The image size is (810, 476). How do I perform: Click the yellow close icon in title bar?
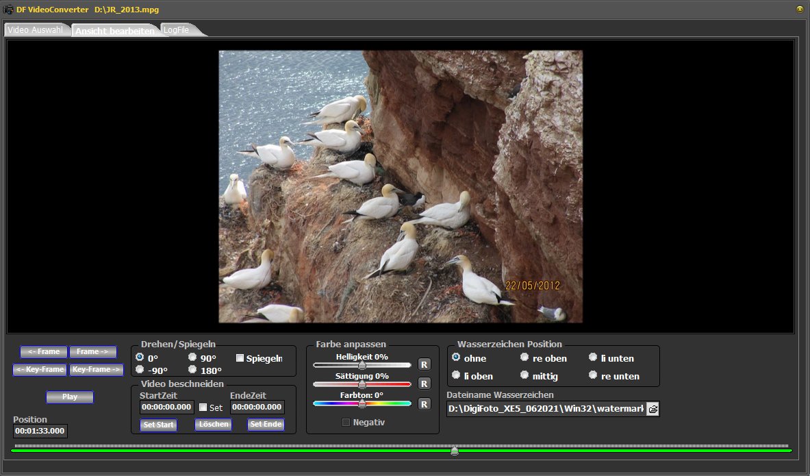click(799, 9)
